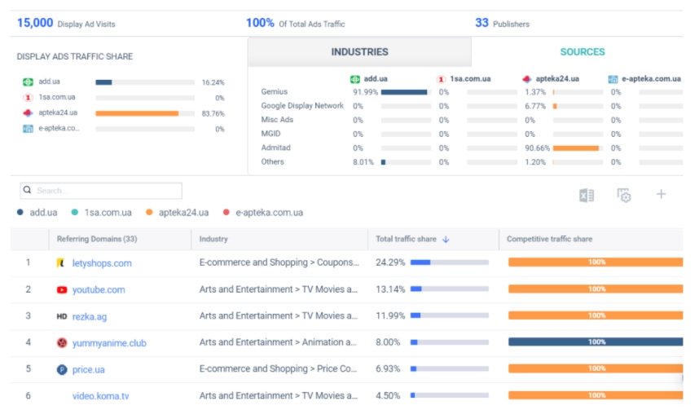Click the Search input field
This screenshot has height=410, width=699.
click(x=106, y=191)
